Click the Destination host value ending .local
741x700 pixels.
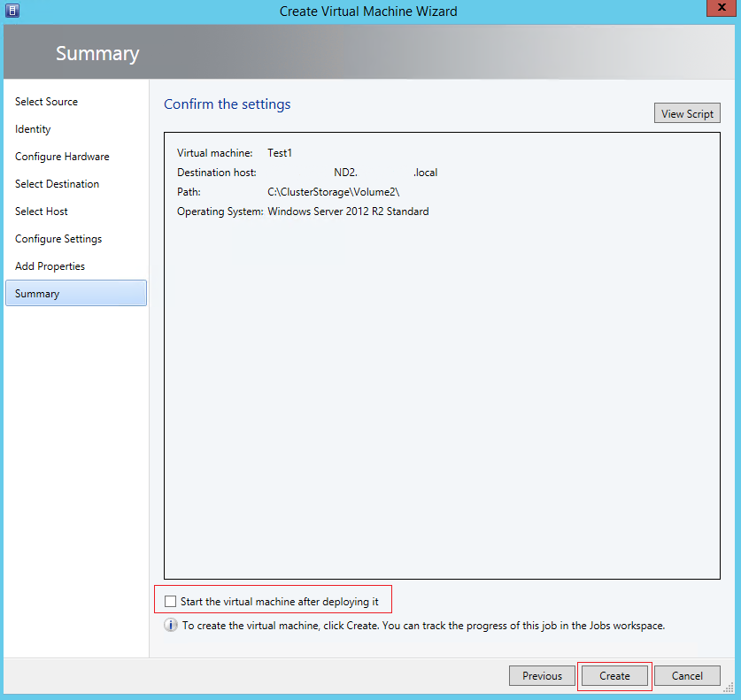(386, 173)
